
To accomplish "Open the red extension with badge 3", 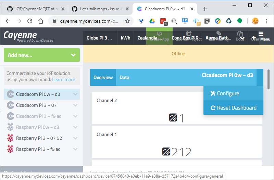I will [x=164, y=22].
